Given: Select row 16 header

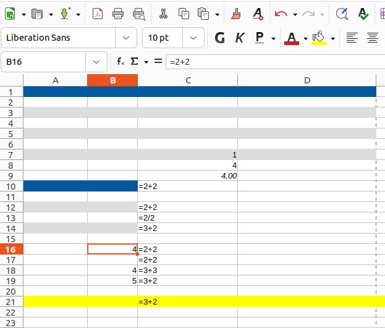Looking at the screenshot, I should pos(12,249).
